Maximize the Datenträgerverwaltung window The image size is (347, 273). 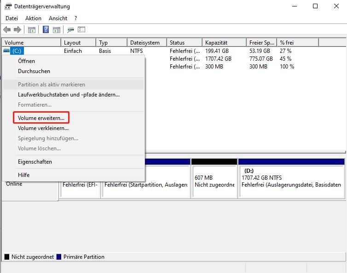315,6
